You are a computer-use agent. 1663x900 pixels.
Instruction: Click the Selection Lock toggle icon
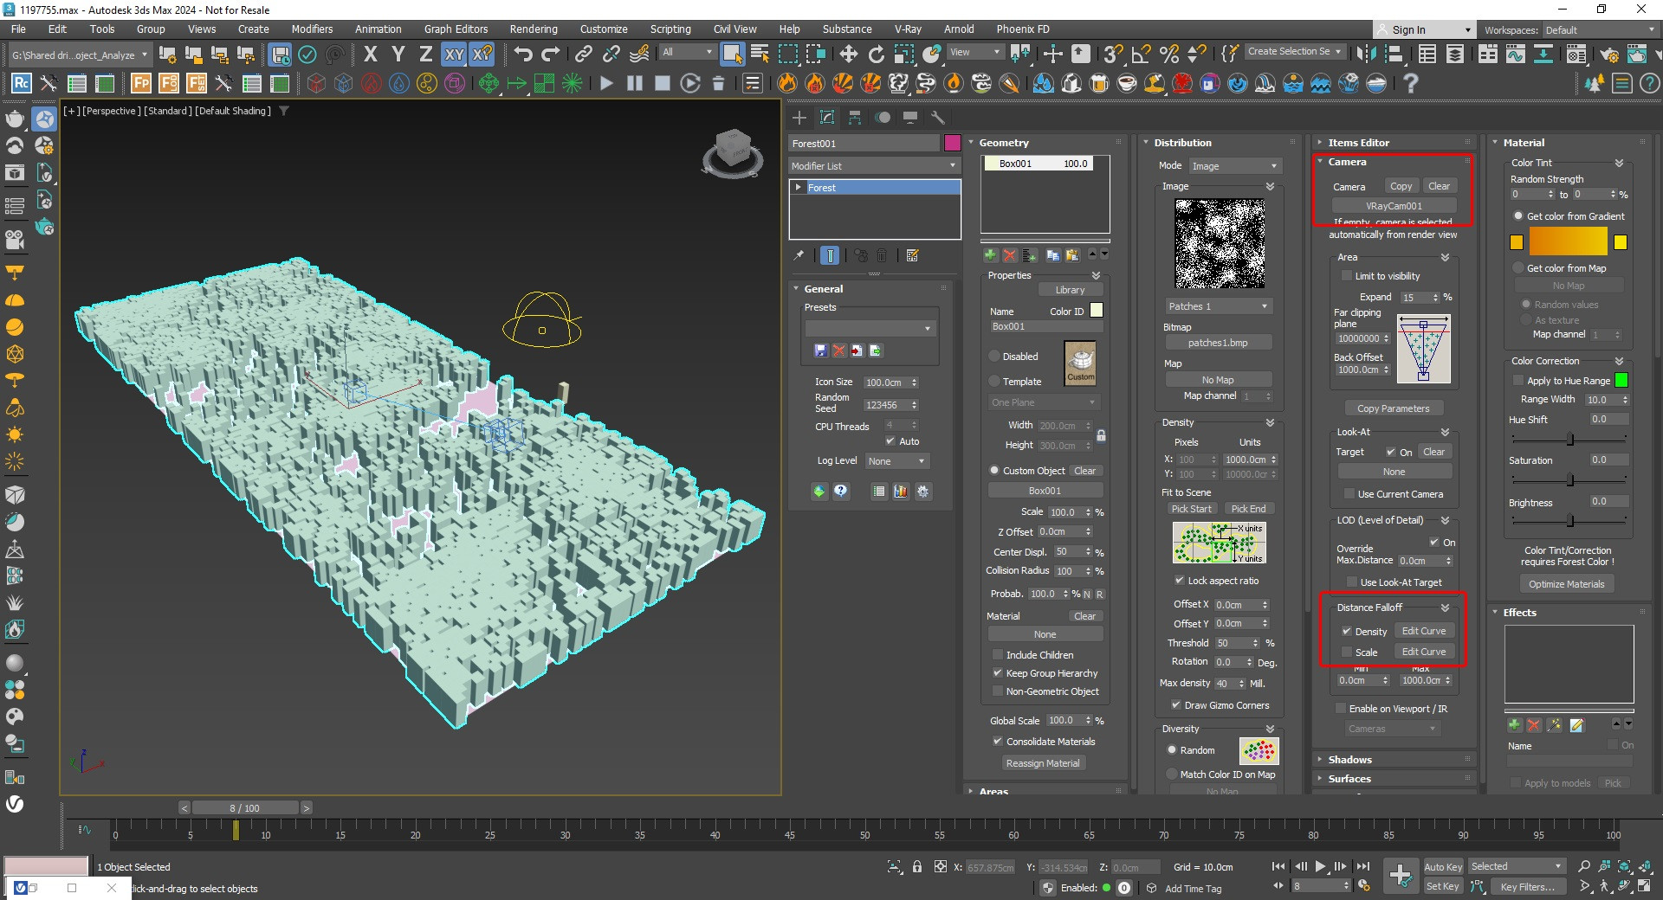tap(917, 866)
